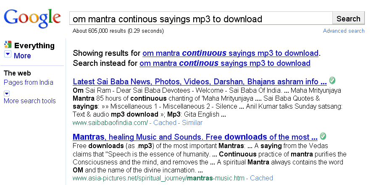Click the 'Showing results for' text
The image size is (384, 185).
[107, 53]
